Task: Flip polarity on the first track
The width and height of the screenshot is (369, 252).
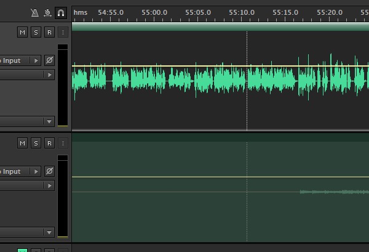Action: 49,60
